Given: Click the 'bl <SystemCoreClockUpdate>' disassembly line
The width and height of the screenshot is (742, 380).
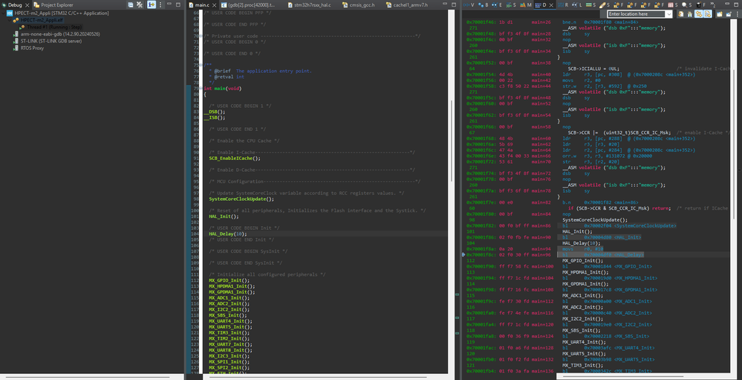Looking at the screenshot, I should [x=619, y=225].
